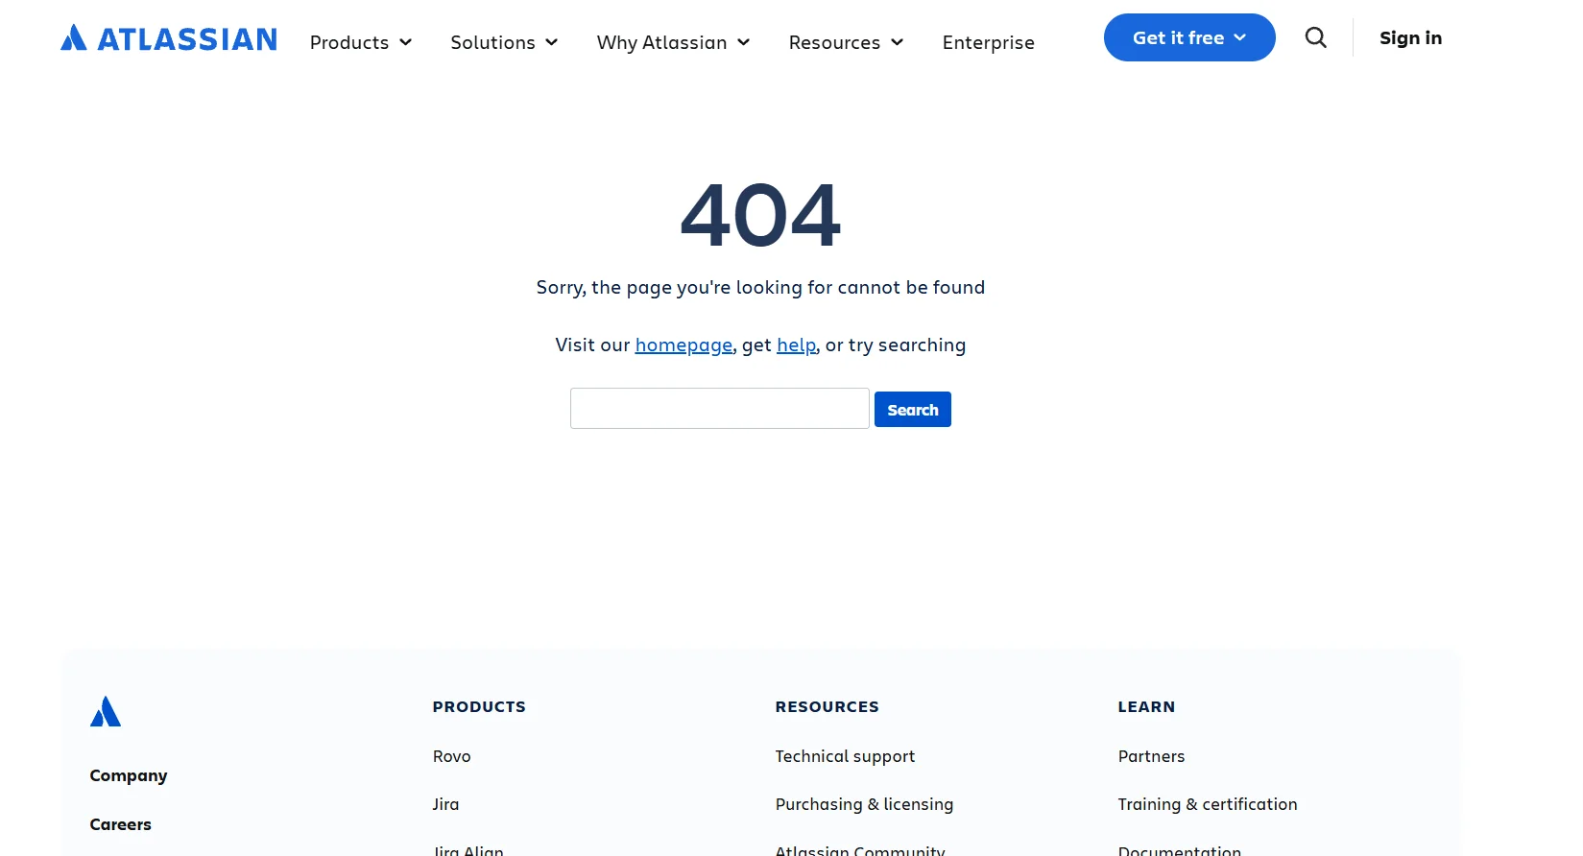Go to the Enterprise page
The width and height of the screenshot is (1583, 856).
989,42
